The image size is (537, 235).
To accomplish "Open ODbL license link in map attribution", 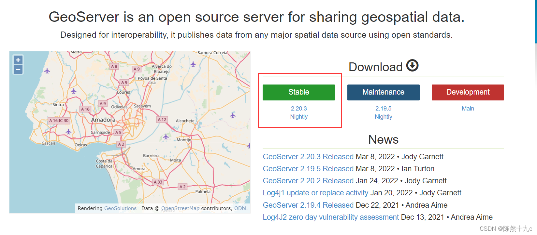I will [x=241, y=208].
